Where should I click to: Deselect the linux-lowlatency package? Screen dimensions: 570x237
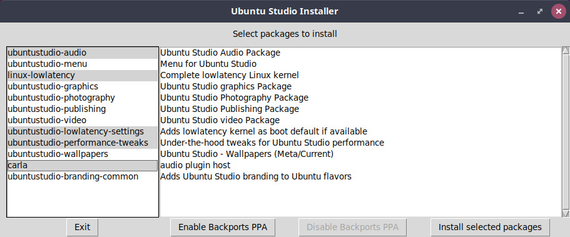(83, 75)
